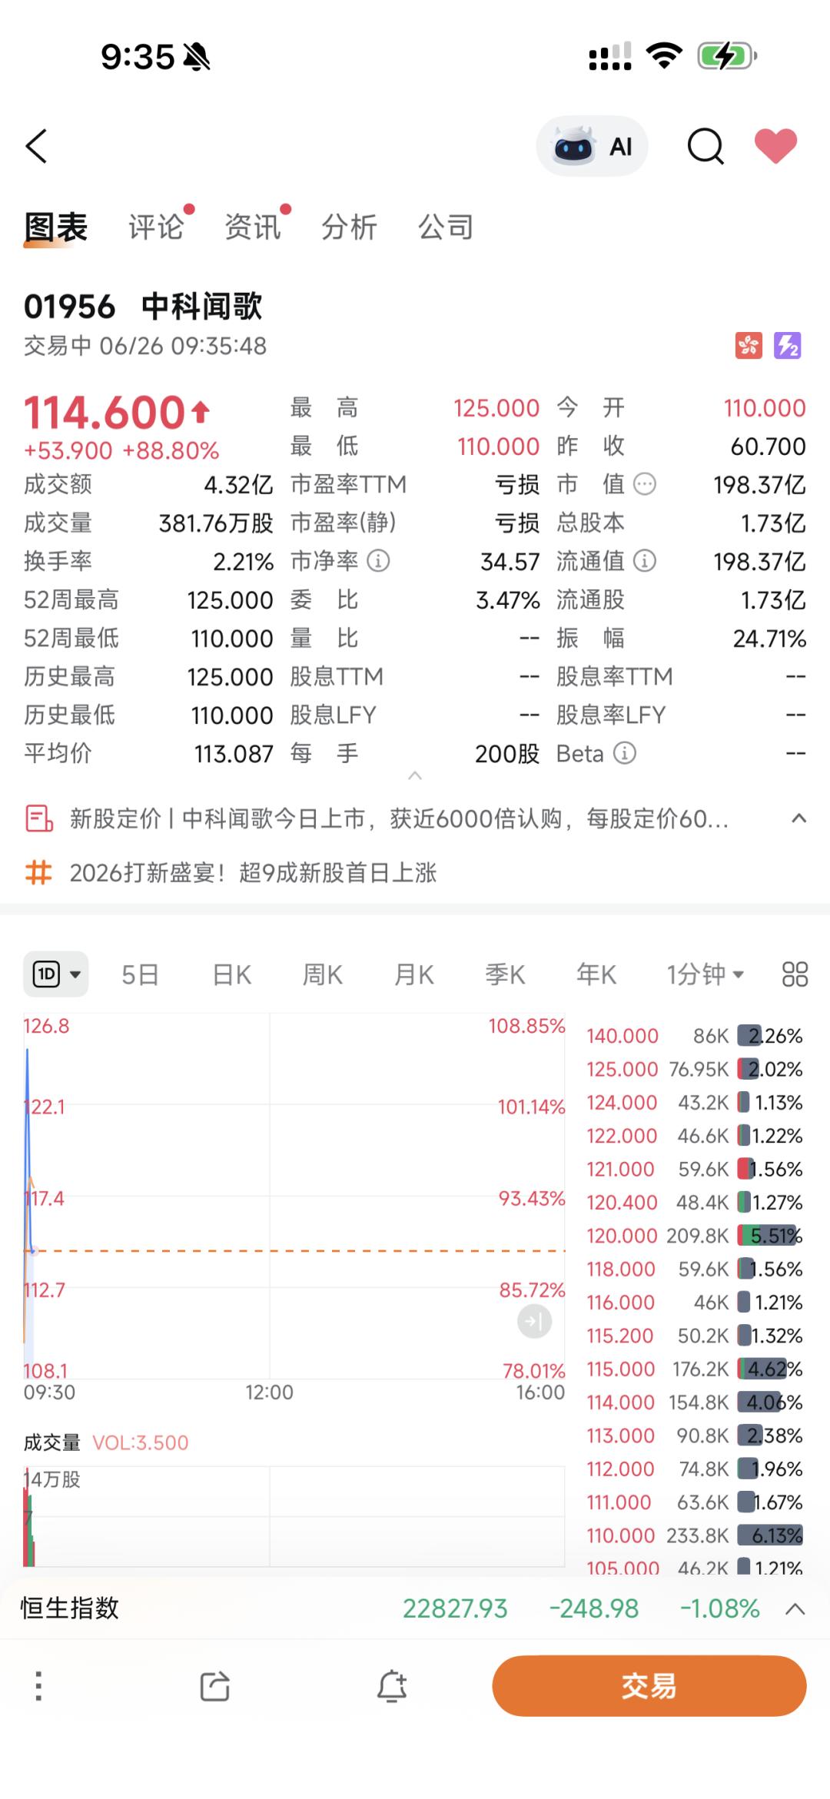The image size is (830, 1799).
Task: Tap the 01956 中科闻歌 title
Action: point(143,307)
